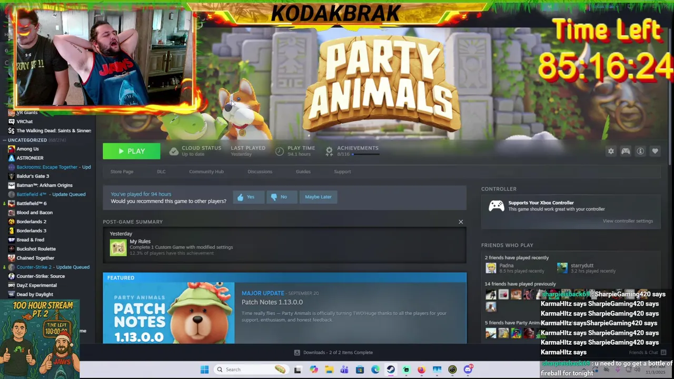Image resolution: width=674 pixels, height=379 pixels.
Task: Click the Steam taskbar icon
Action: click(x=391, y=370)
